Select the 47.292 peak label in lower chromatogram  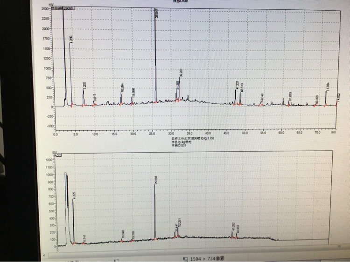233,226
